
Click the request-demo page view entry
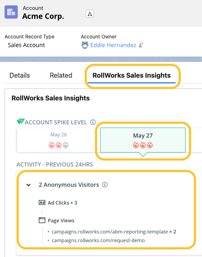(98, 240)
